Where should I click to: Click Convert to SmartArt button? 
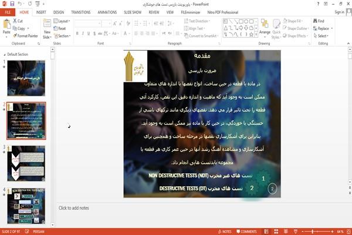[201, 36]
